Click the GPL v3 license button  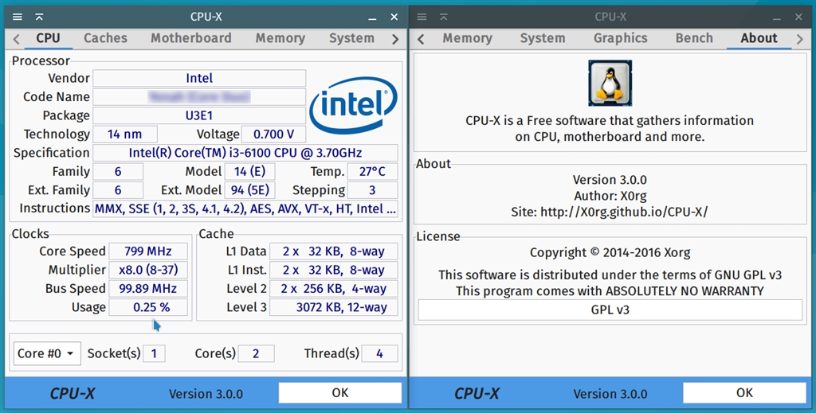[x=610, y=310]
